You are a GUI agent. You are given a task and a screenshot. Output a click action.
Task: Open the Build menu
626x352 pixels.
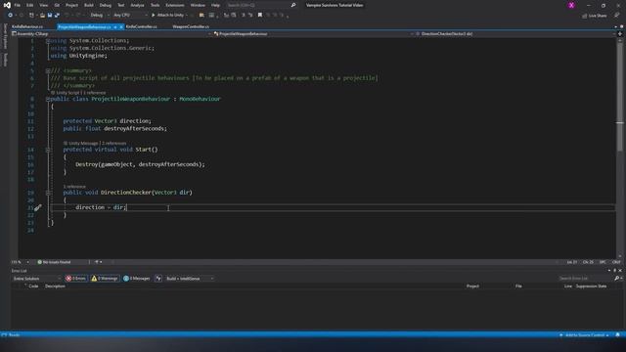(89, 5)
